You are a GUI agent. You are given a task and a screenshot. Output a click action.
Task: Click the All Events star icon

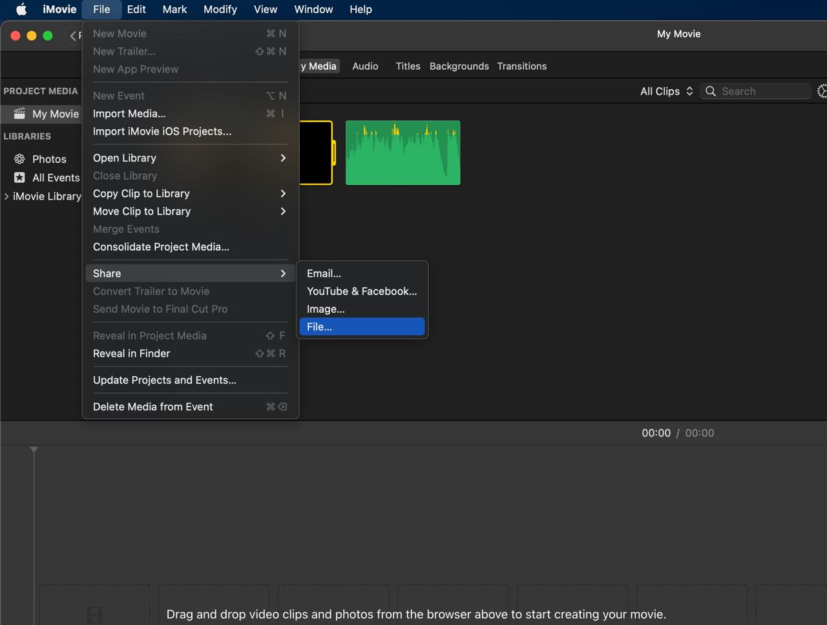pyautogui.click(x=19, y=178)
